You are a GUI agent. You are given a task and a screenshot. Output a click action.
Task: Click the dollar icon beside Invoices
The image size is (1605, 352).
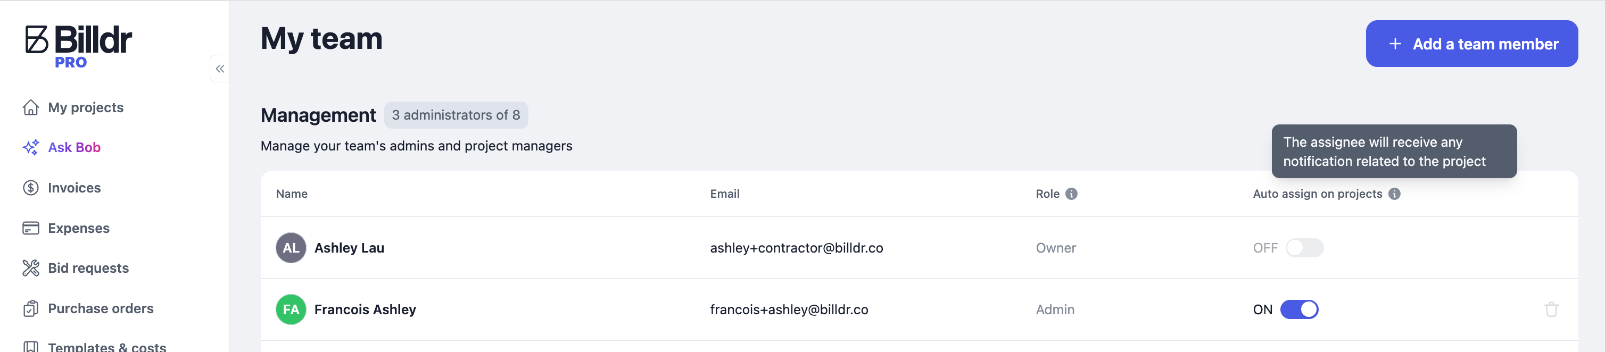point(30,188)
